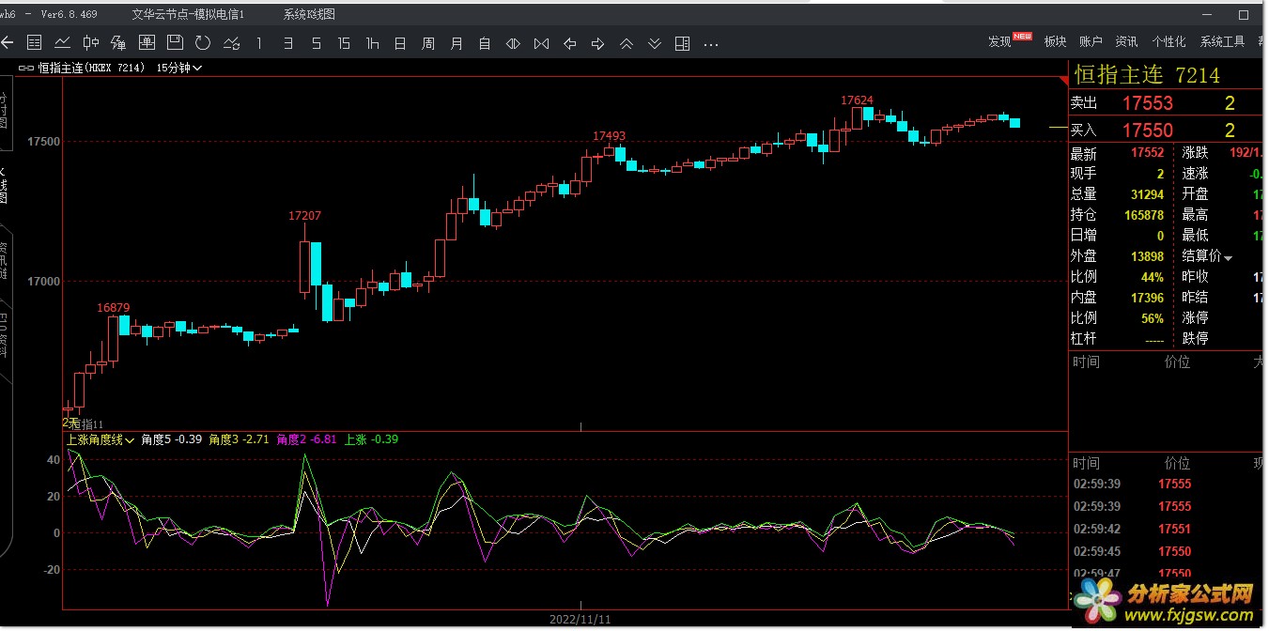Switch to the daily 日 period
Viewport: 1269px width, 631px height.
[400, 42]
